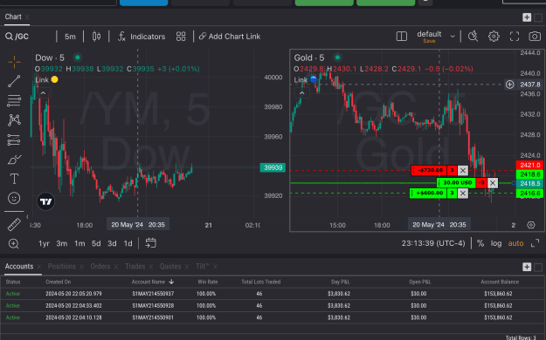This screenshot has height=340, width=546.
Task: Open the quick search icon
Action: point(473,36)
